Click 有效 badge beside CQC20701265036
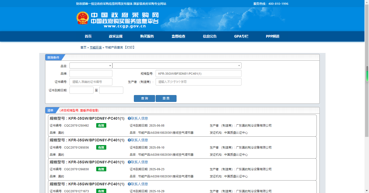The height and width of the screenshot is (193, 369). click(x=101, y=147)
